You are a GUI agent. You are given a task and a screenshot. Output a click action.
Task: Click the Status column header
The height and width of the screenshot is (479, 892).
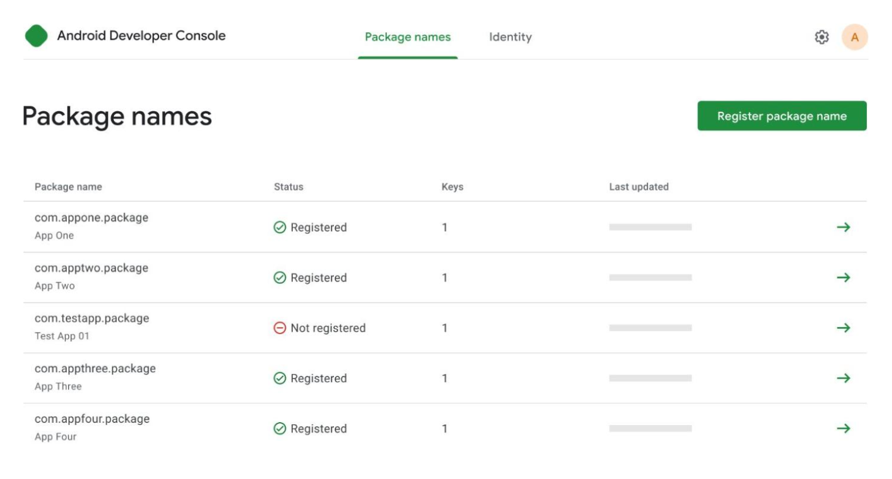point(288,187)
